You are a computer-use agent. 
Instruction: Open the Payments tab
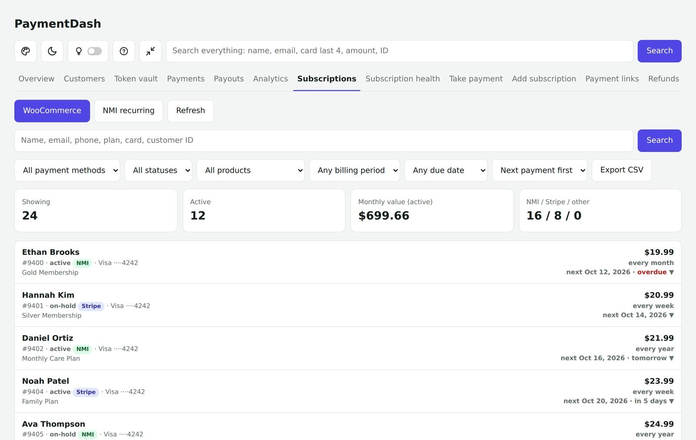point(186,79)
